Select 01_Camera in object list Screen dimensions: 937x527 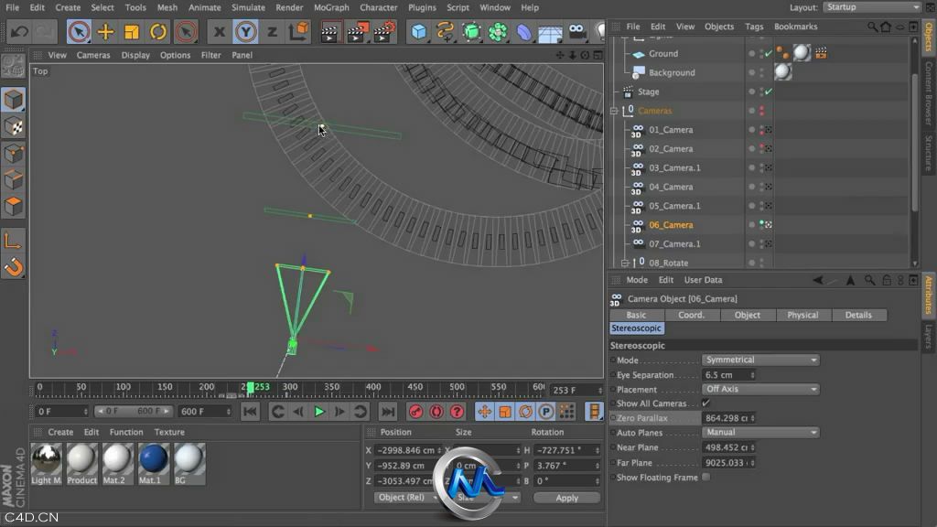click(x=671, y=130)
